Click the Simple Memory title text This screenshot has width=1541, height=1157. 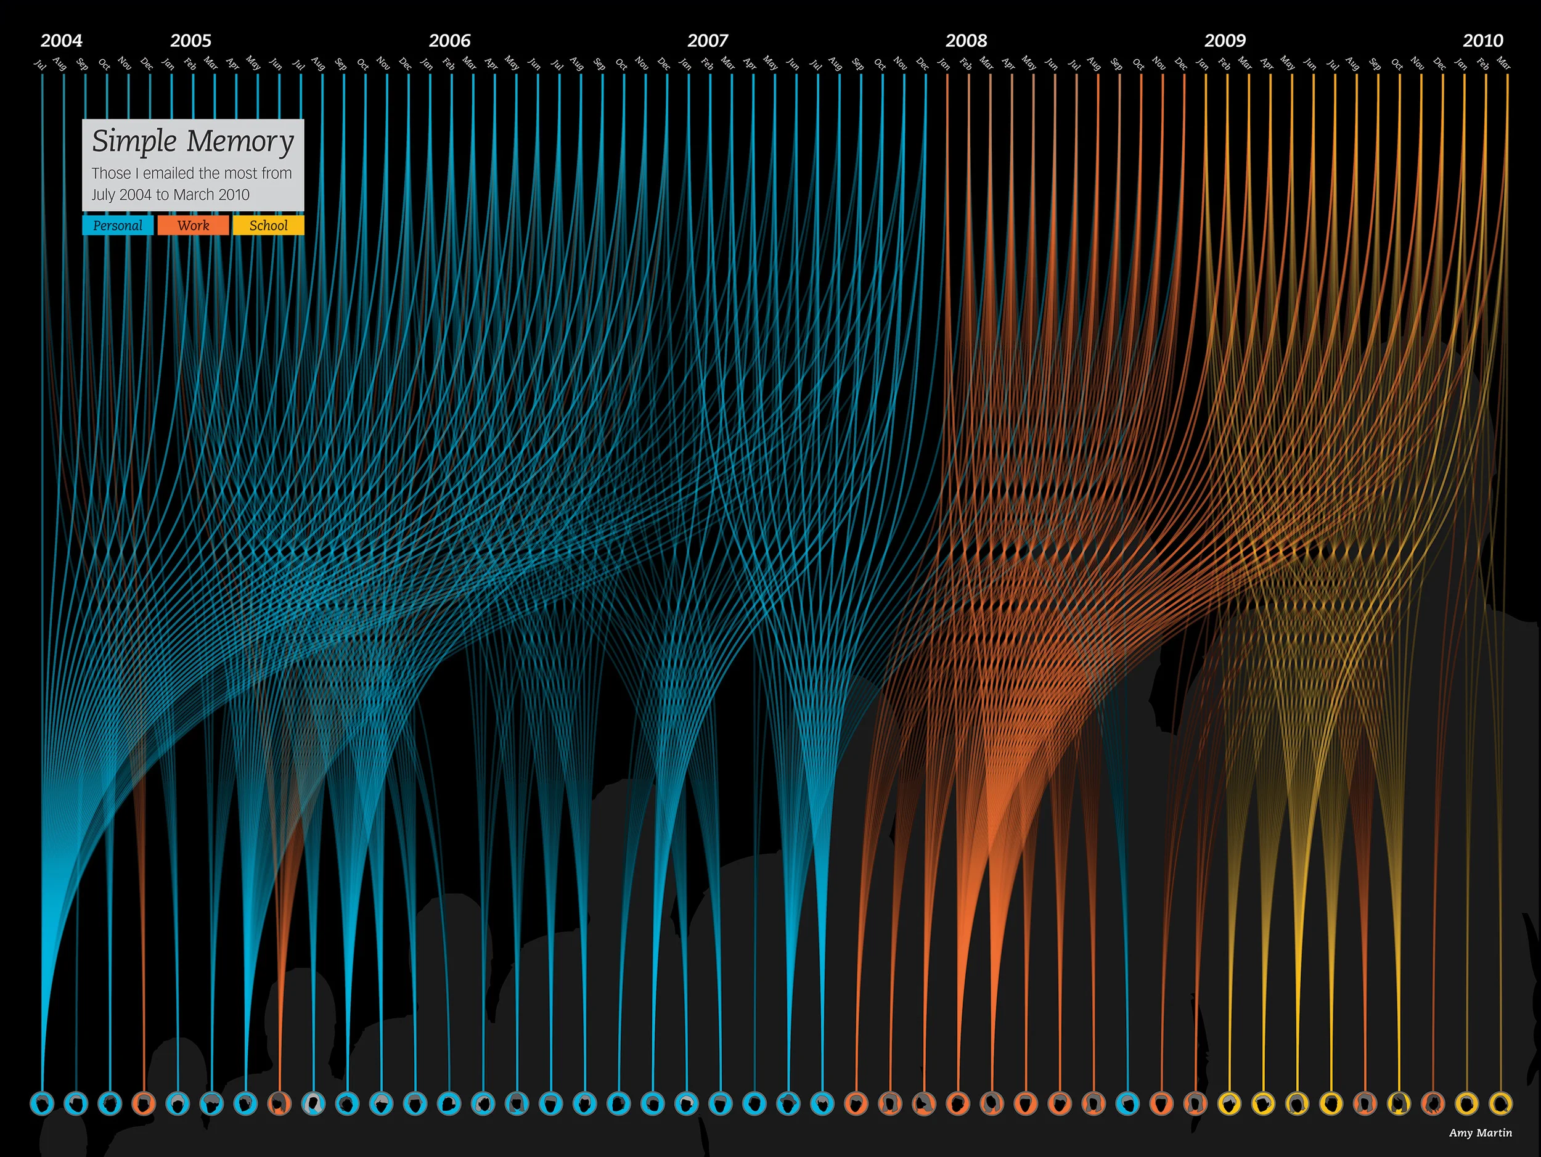193,141
